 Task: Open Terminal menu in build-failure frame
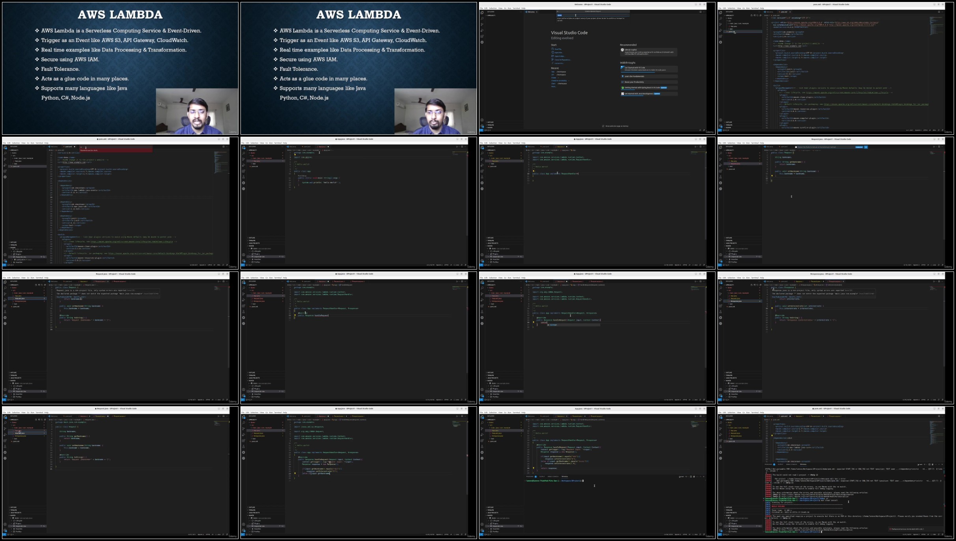click(x=755, y=413)
